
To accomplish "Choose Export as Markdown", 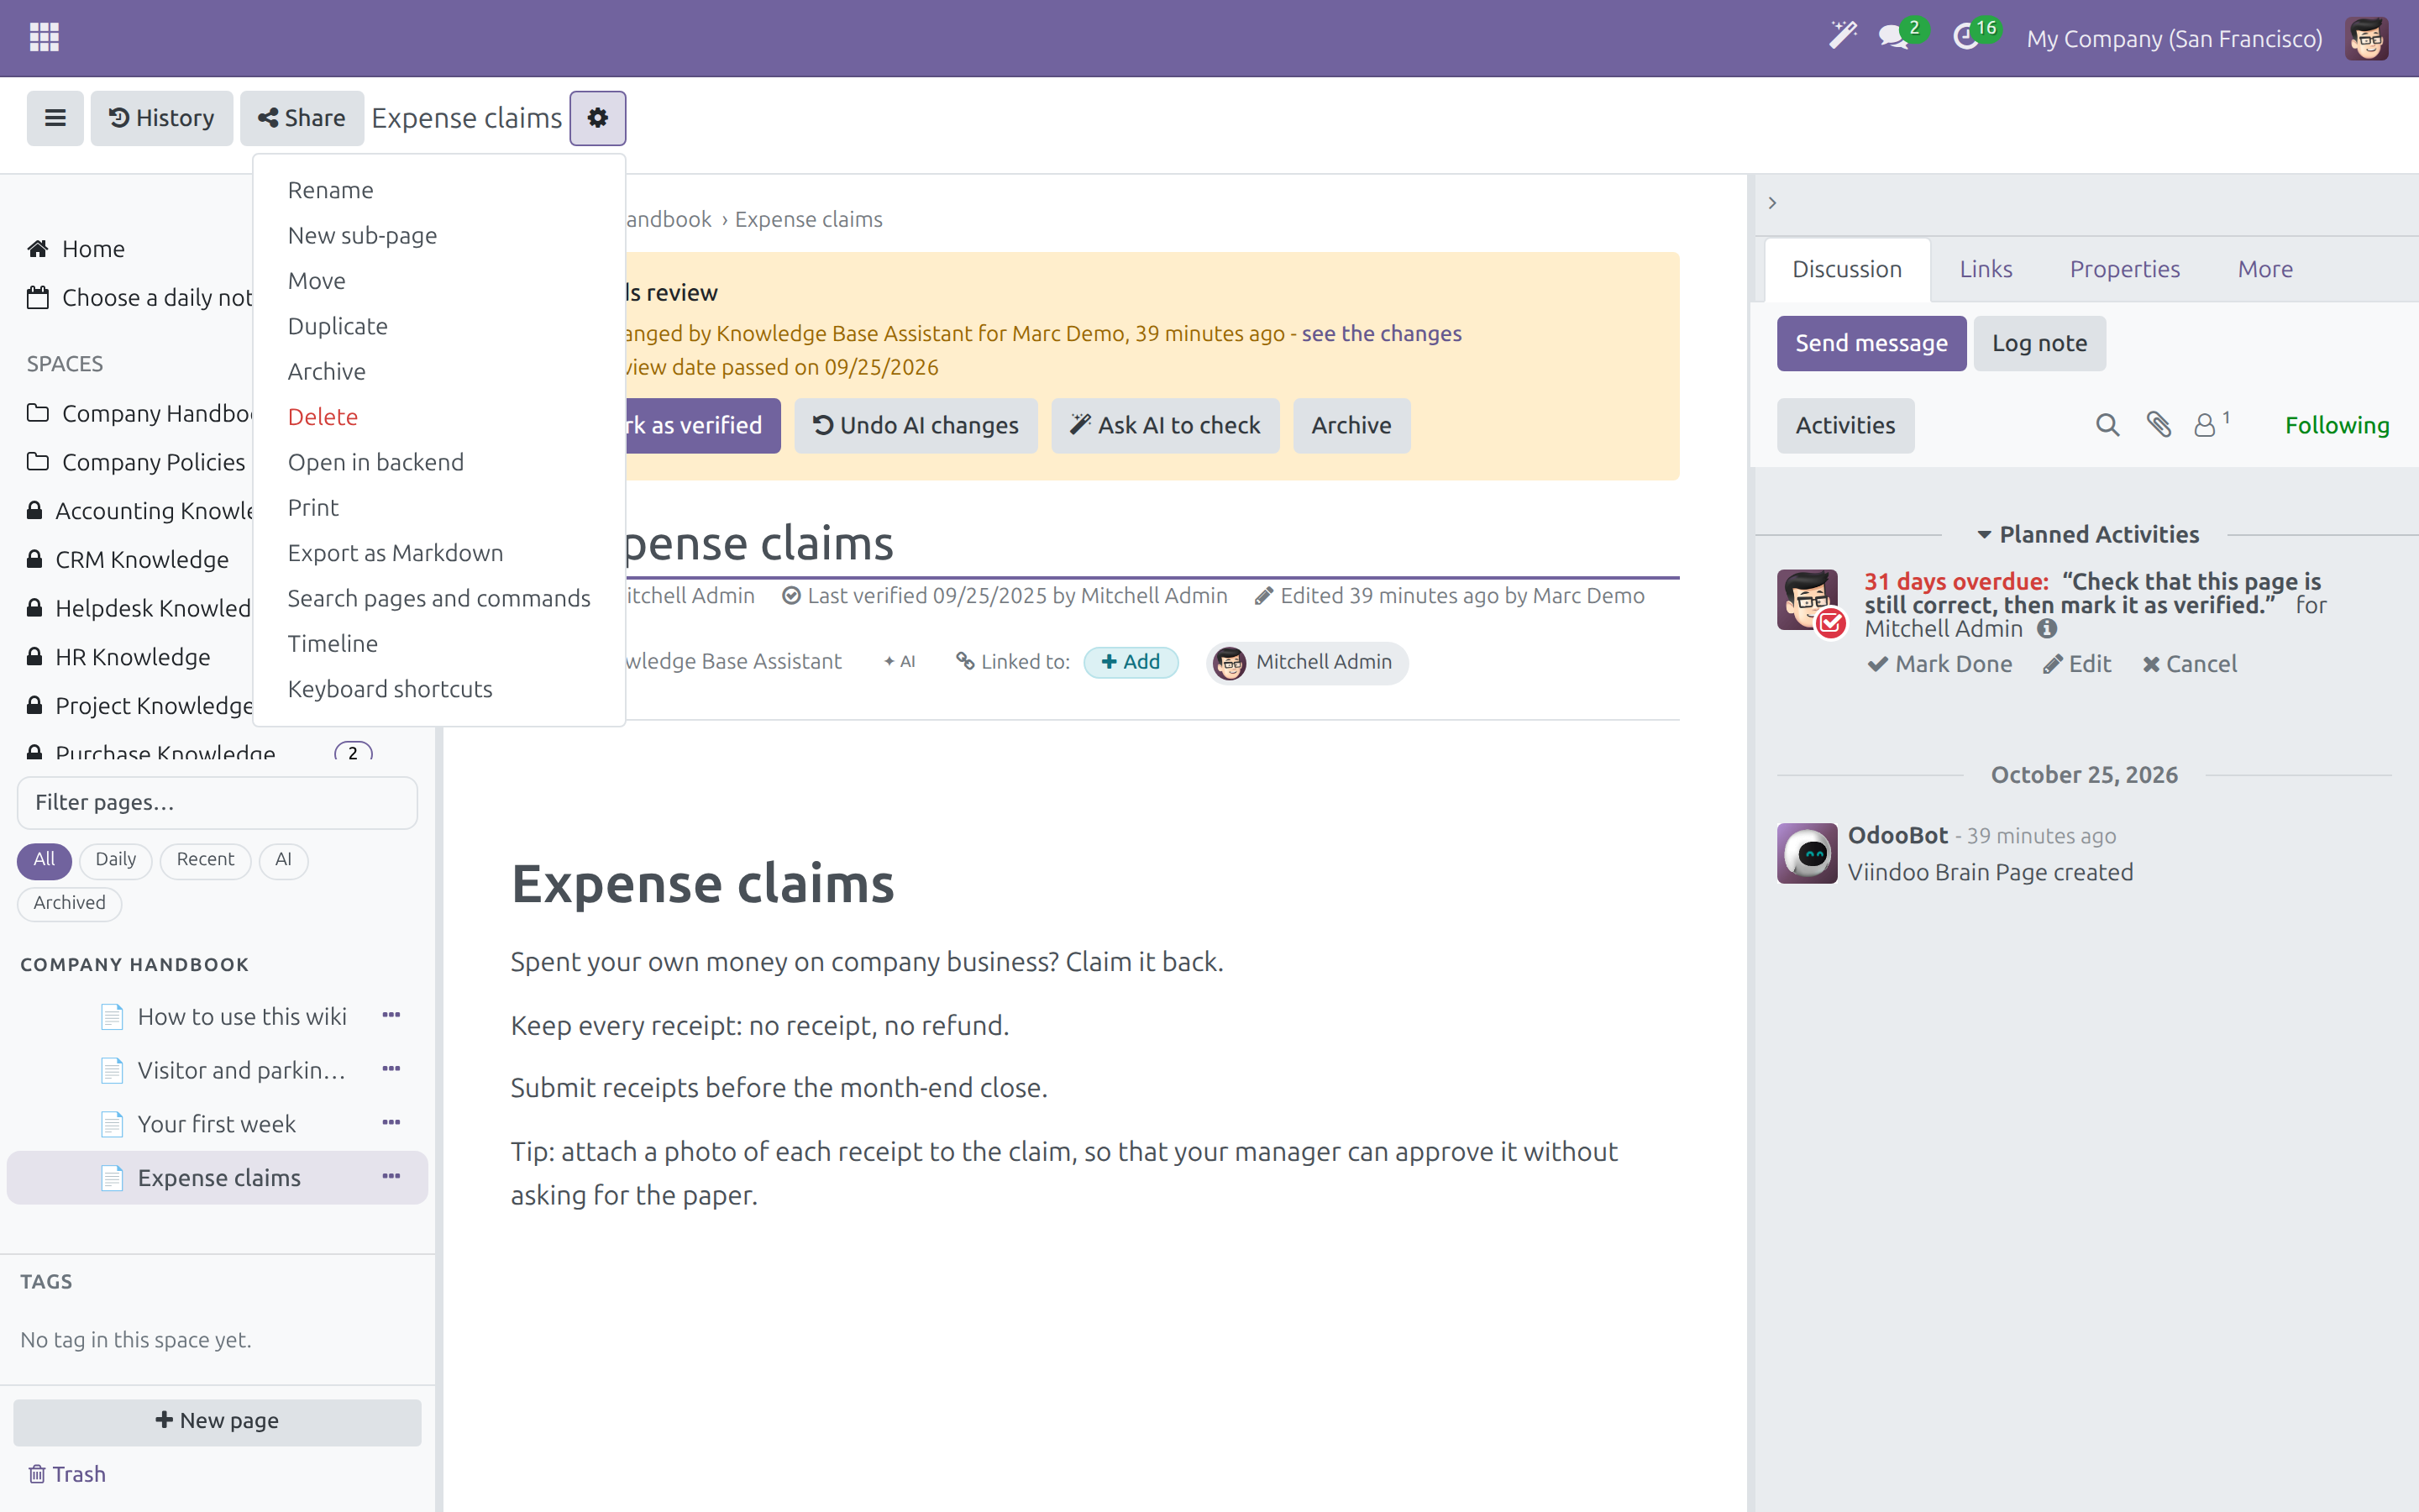I will [x=395, y=553].
